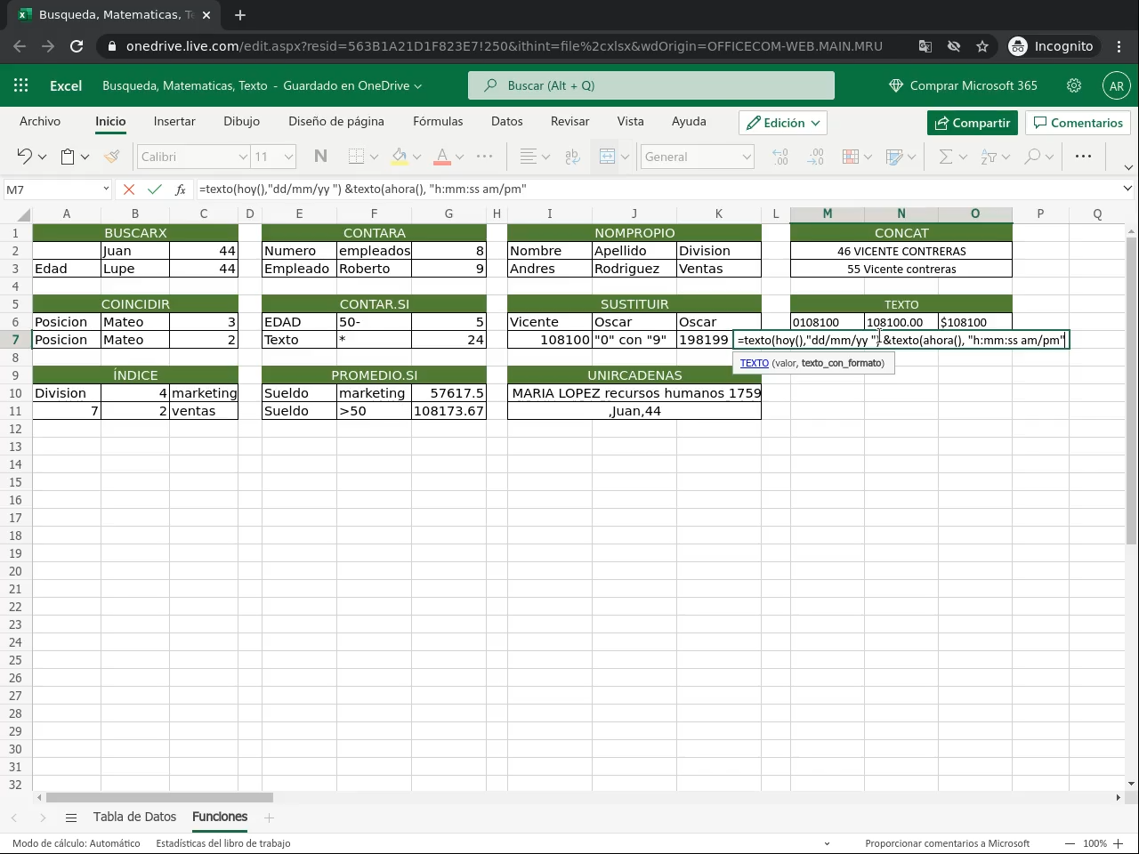Screen dimensions: 1139x854
Task: Click the Format Painter brush icon
Action: 111,157
